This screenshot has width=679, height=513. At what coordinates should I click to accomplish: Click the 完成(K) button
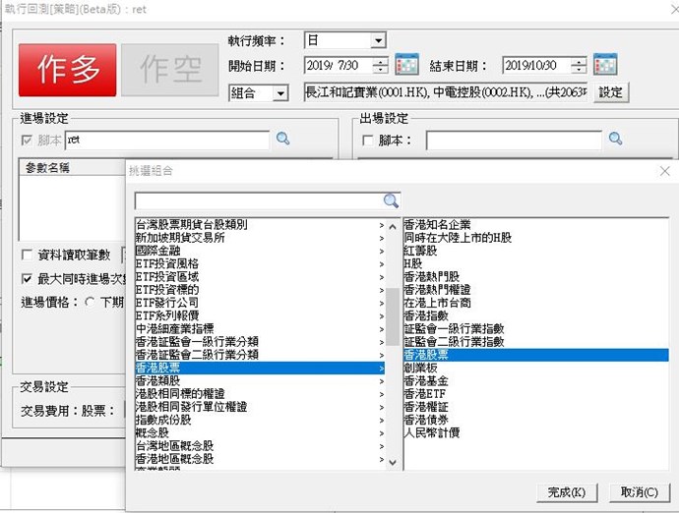567,491
